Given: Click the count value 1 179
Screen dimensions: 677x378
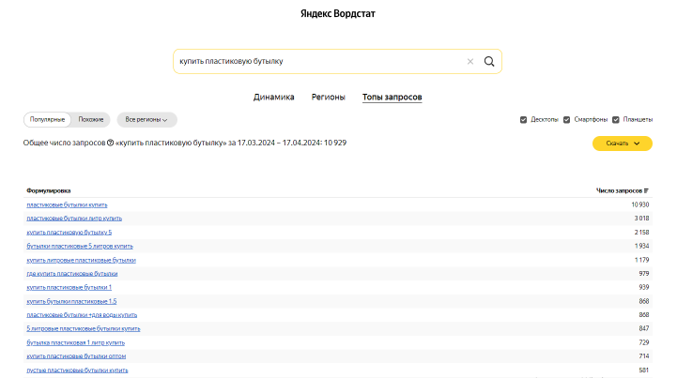Looking at the screenshot, I should click(641, 260).
